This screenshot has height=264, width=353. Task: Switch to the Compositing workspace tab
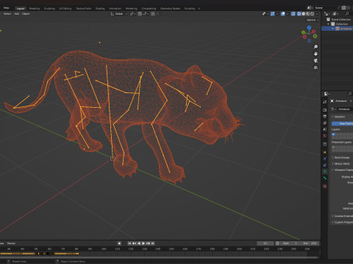click(x=149, y=9)
